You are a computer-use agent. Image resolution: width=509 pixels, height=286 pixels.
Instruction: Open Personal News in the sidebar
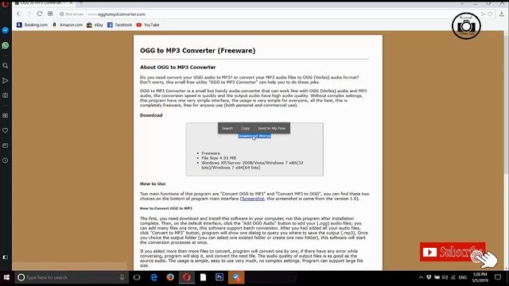(6, 145)
